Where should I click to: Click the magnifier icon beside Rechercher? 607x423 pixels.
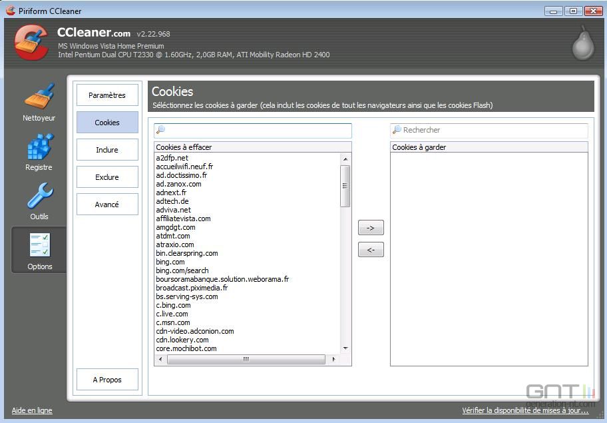(x=397, y=130)
